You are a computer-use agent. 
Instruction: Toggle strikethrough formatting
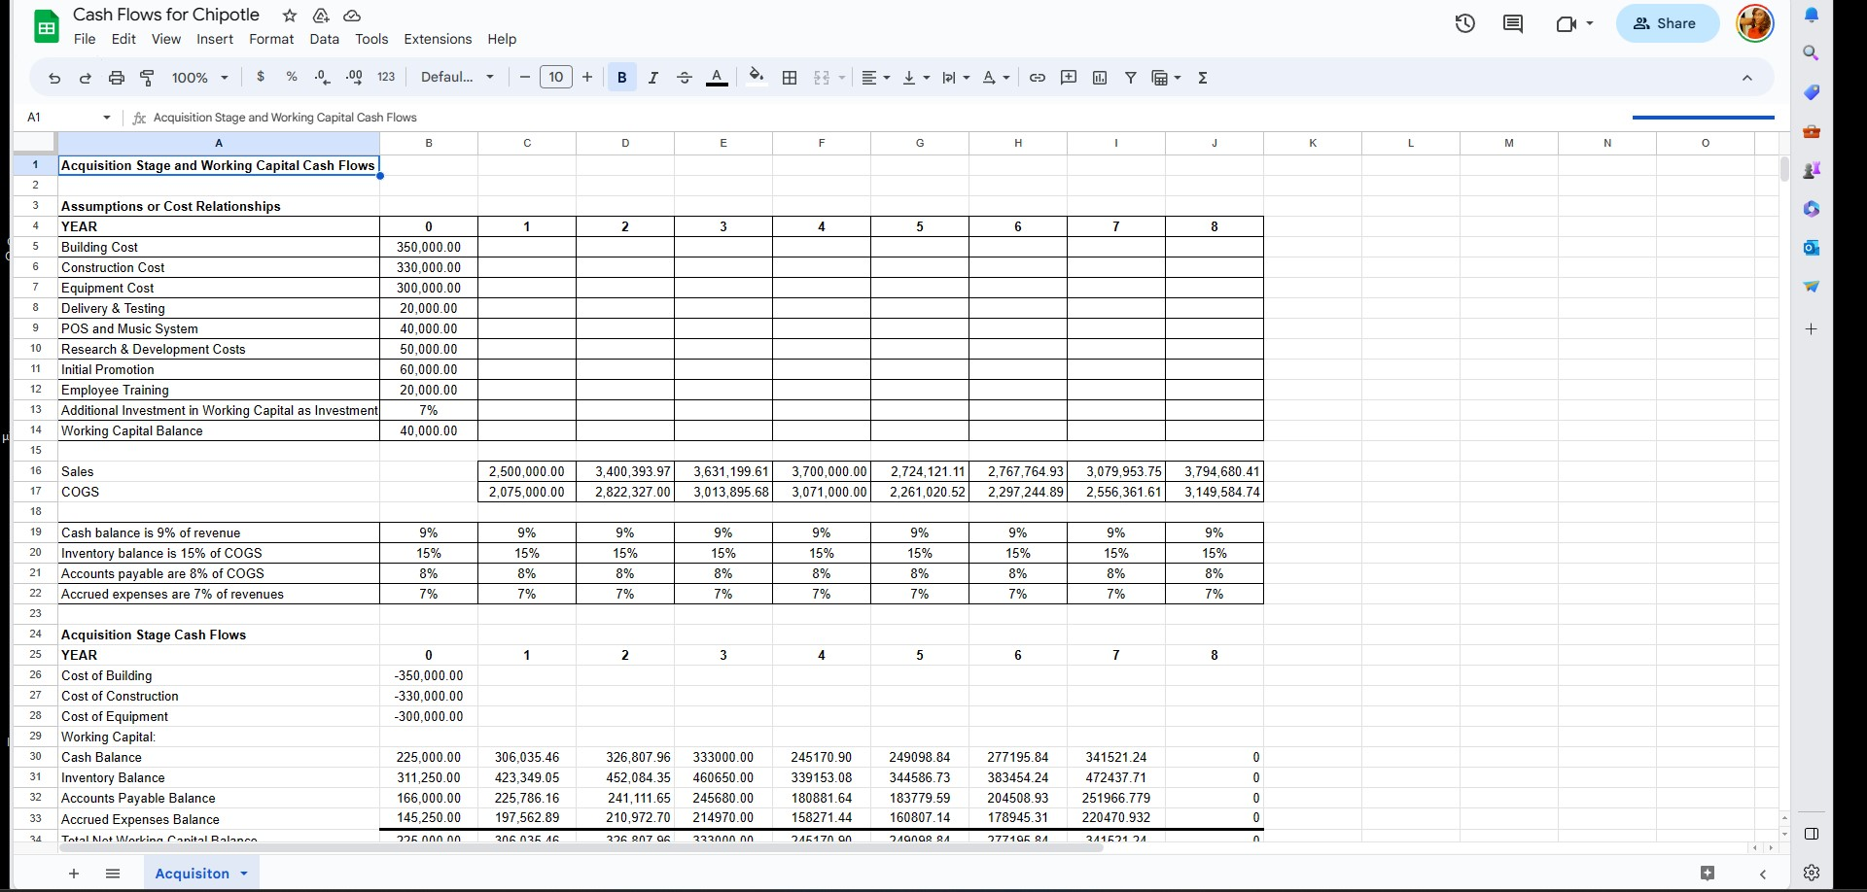tap(684, 78)
